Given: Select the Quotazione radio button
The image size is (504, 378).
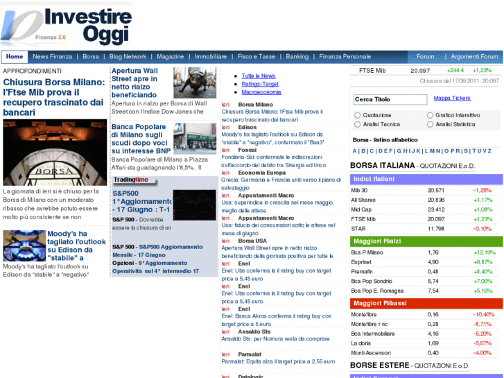Looking at the screenshot, I should 357,115.
